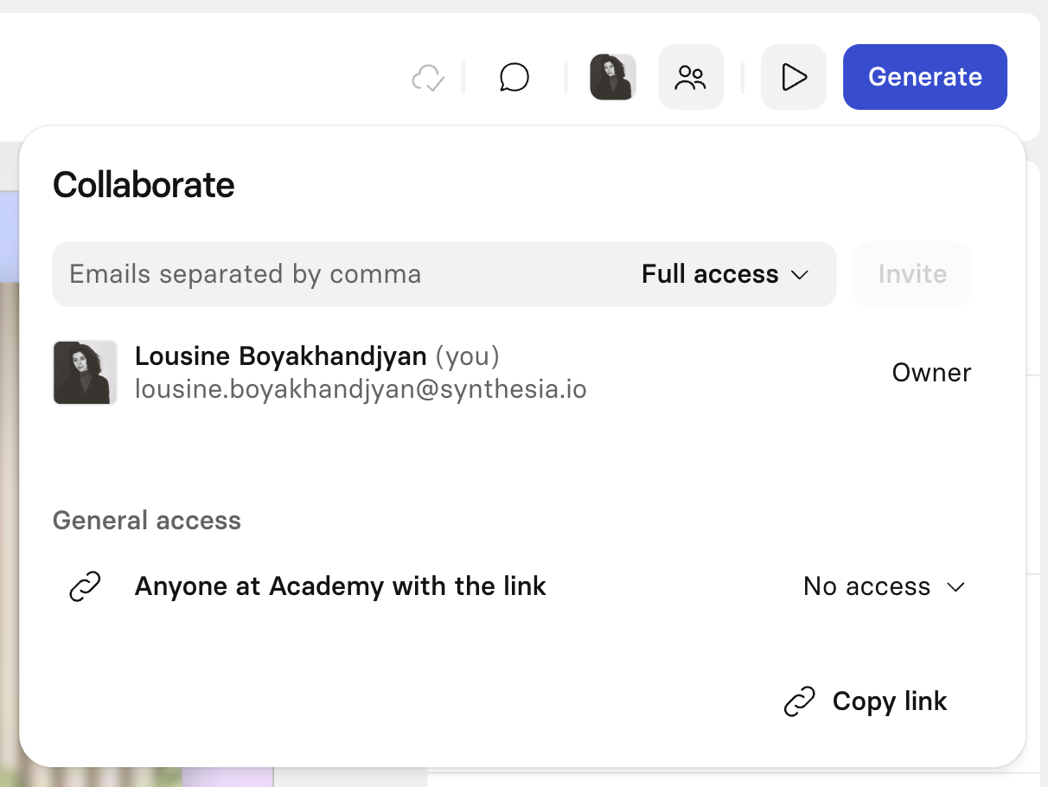The height and width of the screenshot is (787, 1048).
Task: Click Anyone at Academy with the link text
Action: click(340, 586)
